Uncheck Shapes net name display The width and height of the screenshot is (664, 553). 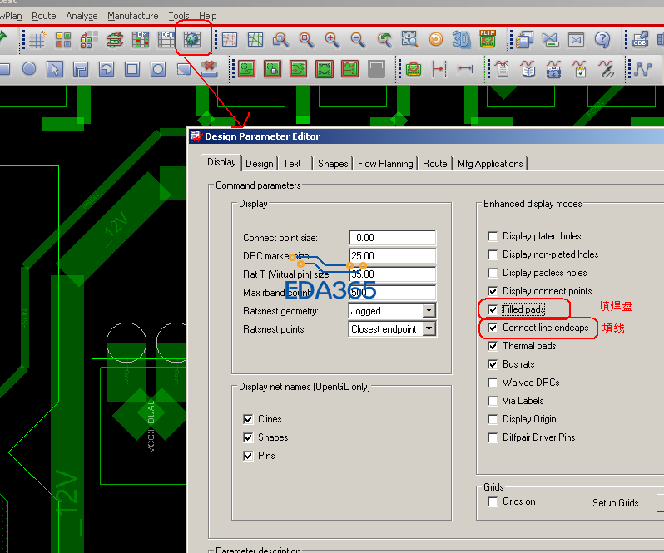coord(248,437)
